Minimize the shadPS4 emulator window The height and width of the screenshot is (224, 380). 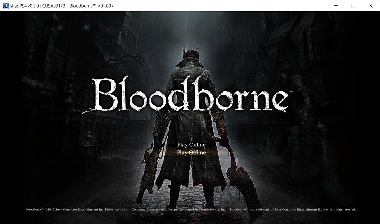tap(336, 6)
